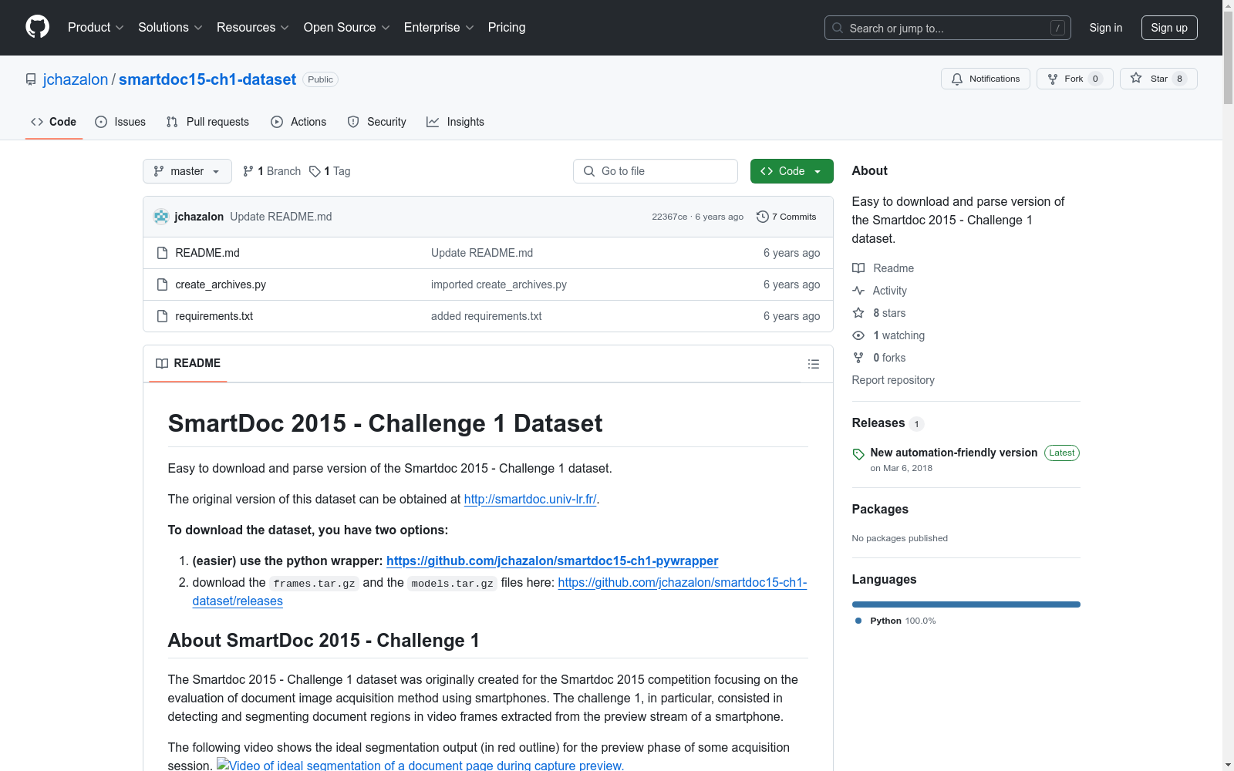Open README outline list icon
Viewport: 1234px width, 771px height.
(x=813, y=364)
